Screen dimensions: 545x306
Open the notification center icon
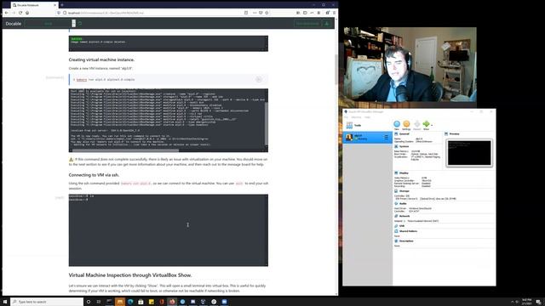click(x=538, y=302)
